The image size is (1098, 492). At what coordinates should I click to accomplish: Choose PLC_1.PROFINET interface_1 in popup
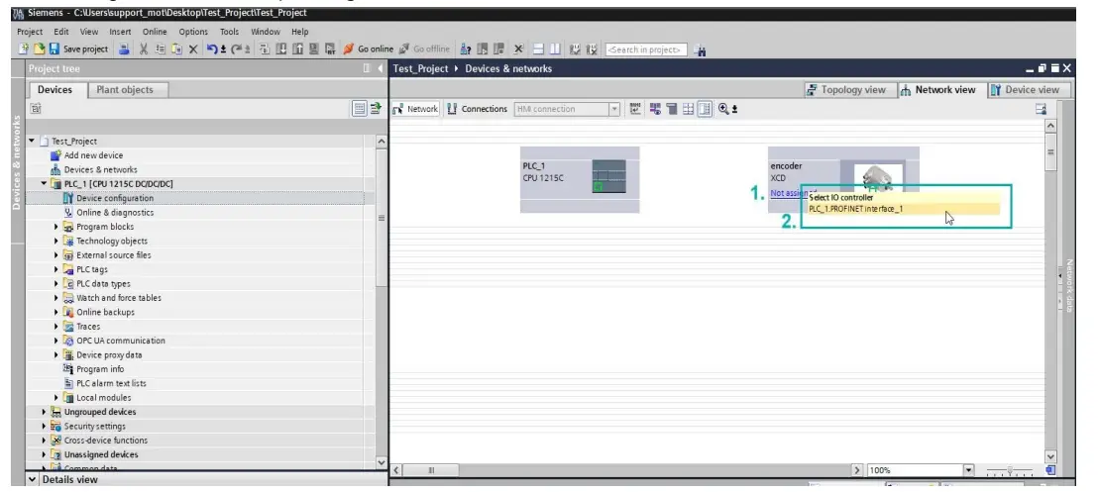[903, 209]
